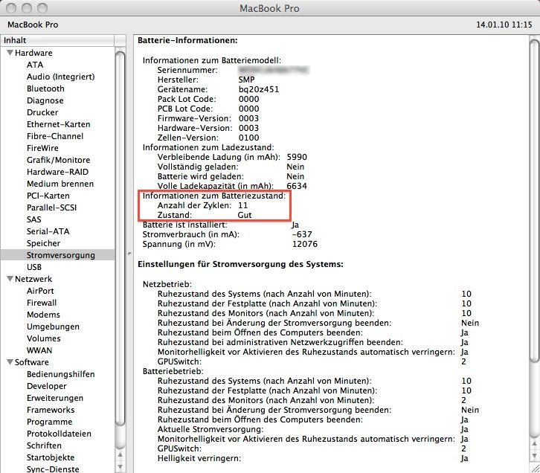Open Schriften entry

pos(44,445)
